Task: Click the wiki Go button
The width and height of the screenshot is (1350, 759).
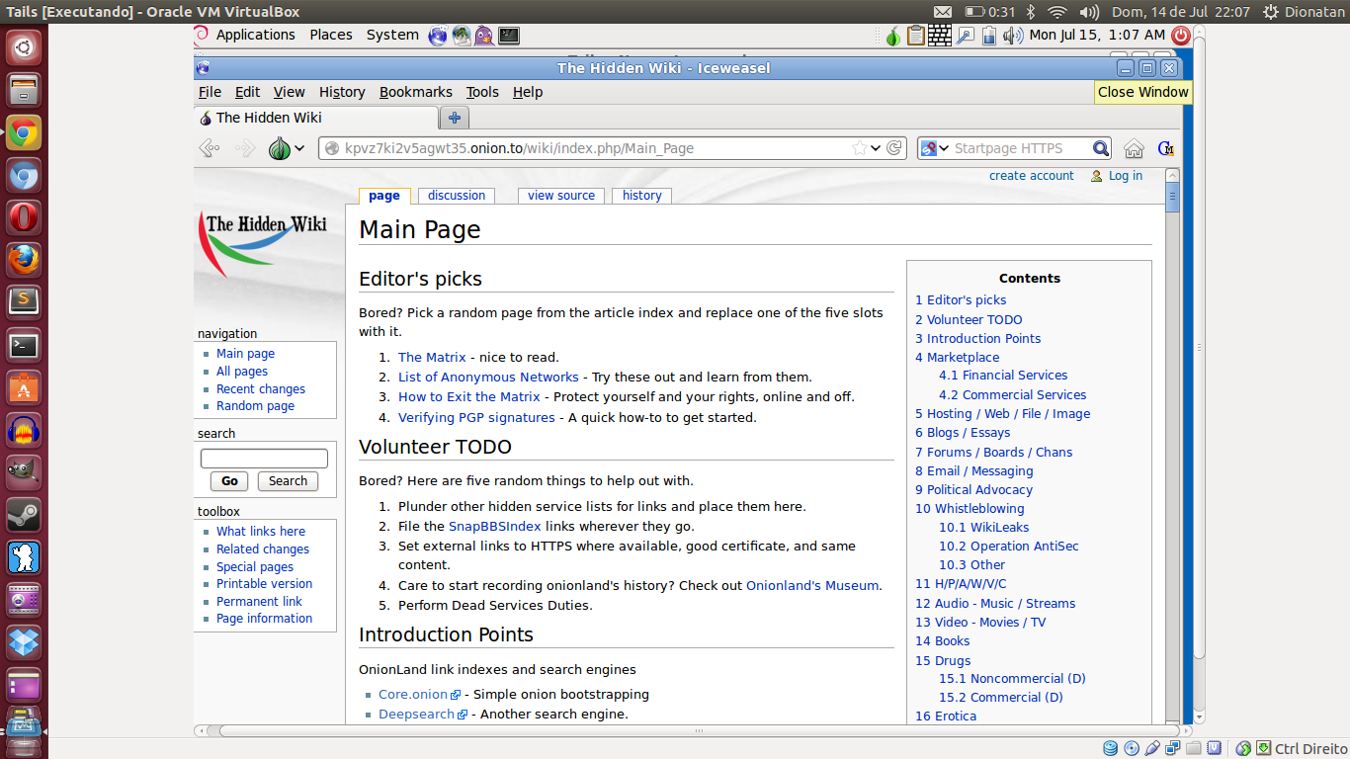Action: tap(229, 481)
